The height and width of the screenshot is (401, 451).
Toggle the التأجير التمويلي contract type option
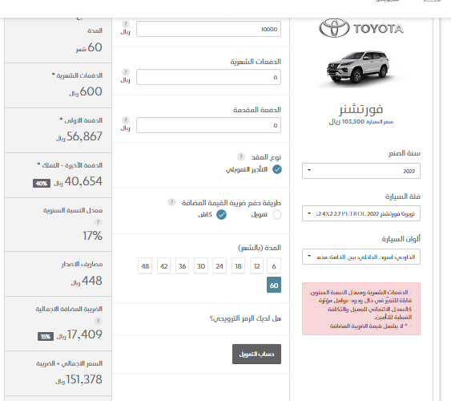(277, 169)
